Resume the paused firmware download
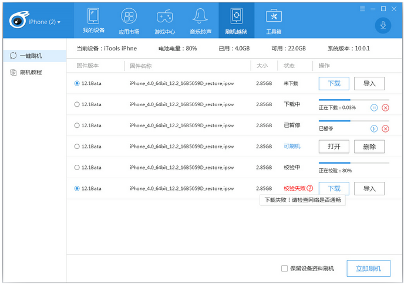Image resolution: width=411 pixels, height=285 pixels. pyautogui.click(x=374, y=129)
